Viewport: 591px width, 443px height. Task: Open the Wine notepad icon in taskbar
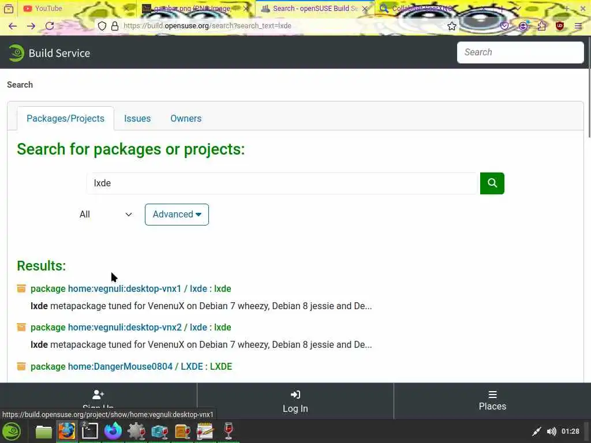(x=205, y=431)
